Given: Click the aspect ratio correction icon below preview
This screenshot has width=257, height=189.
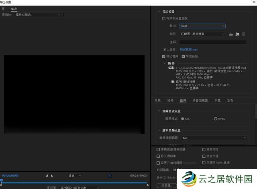Looking at the screenshot, I should [x=110, y=175].
